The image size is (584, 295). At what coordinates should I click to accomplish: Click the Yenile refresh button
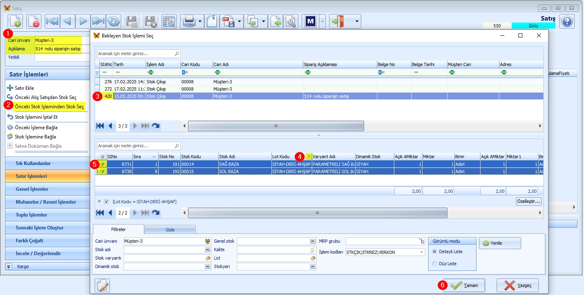pyautogui.click(x=500, y=243)
